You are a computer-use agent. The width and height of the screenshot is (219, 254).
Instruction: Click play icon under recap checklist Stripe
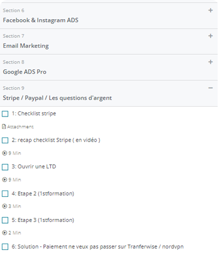(4, 153)
